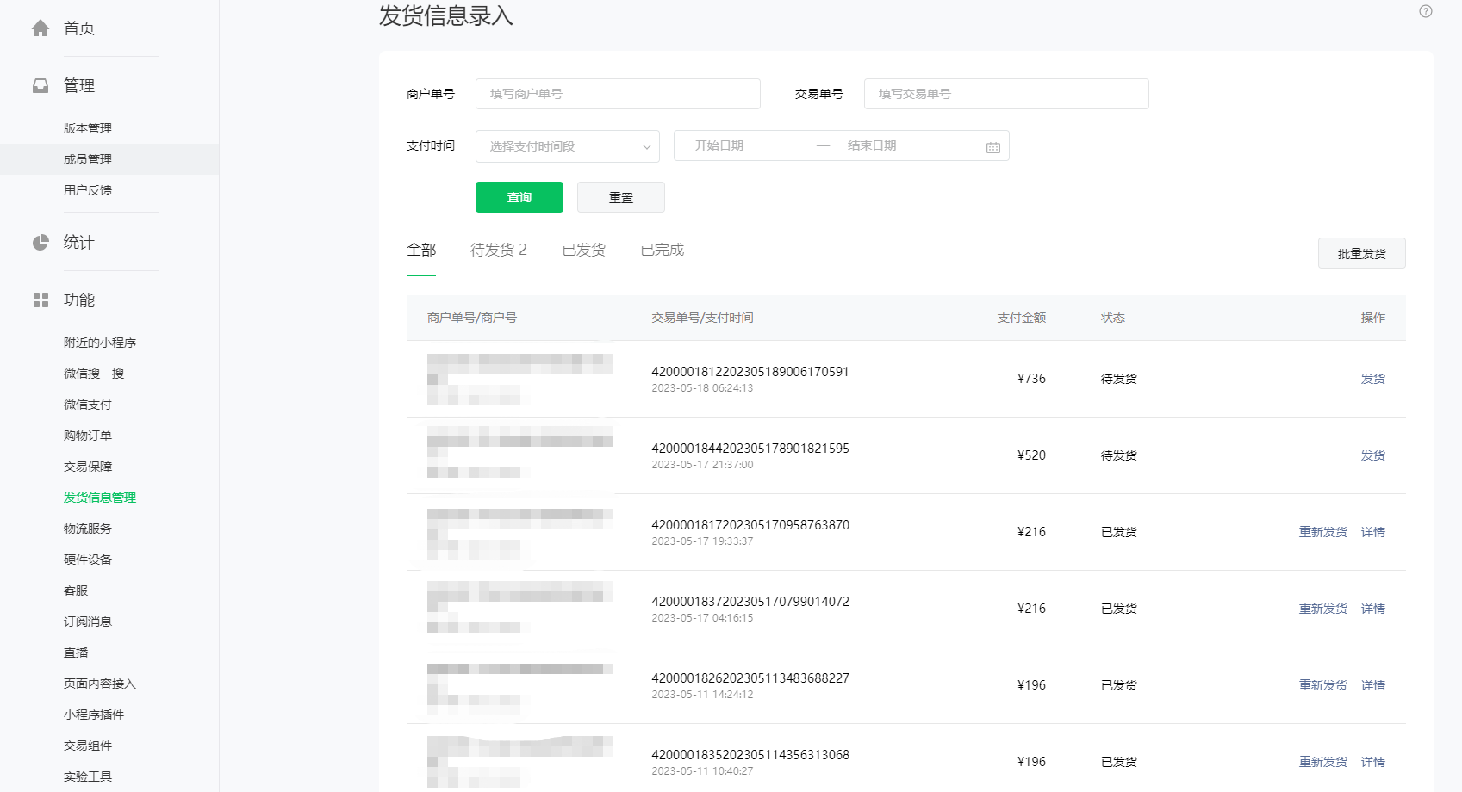Image resolution: width=1462 pixels, height=792 pixels.
Task: Open 详情 for order ending 6313068
Action: click(x=1373, y=762)
